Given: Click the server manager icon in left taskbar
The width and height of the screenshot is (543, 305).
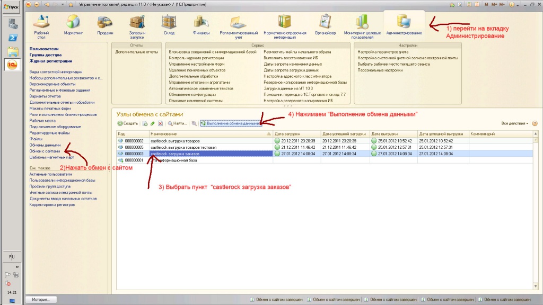Looking at the screenshot, I should point(13,23).
